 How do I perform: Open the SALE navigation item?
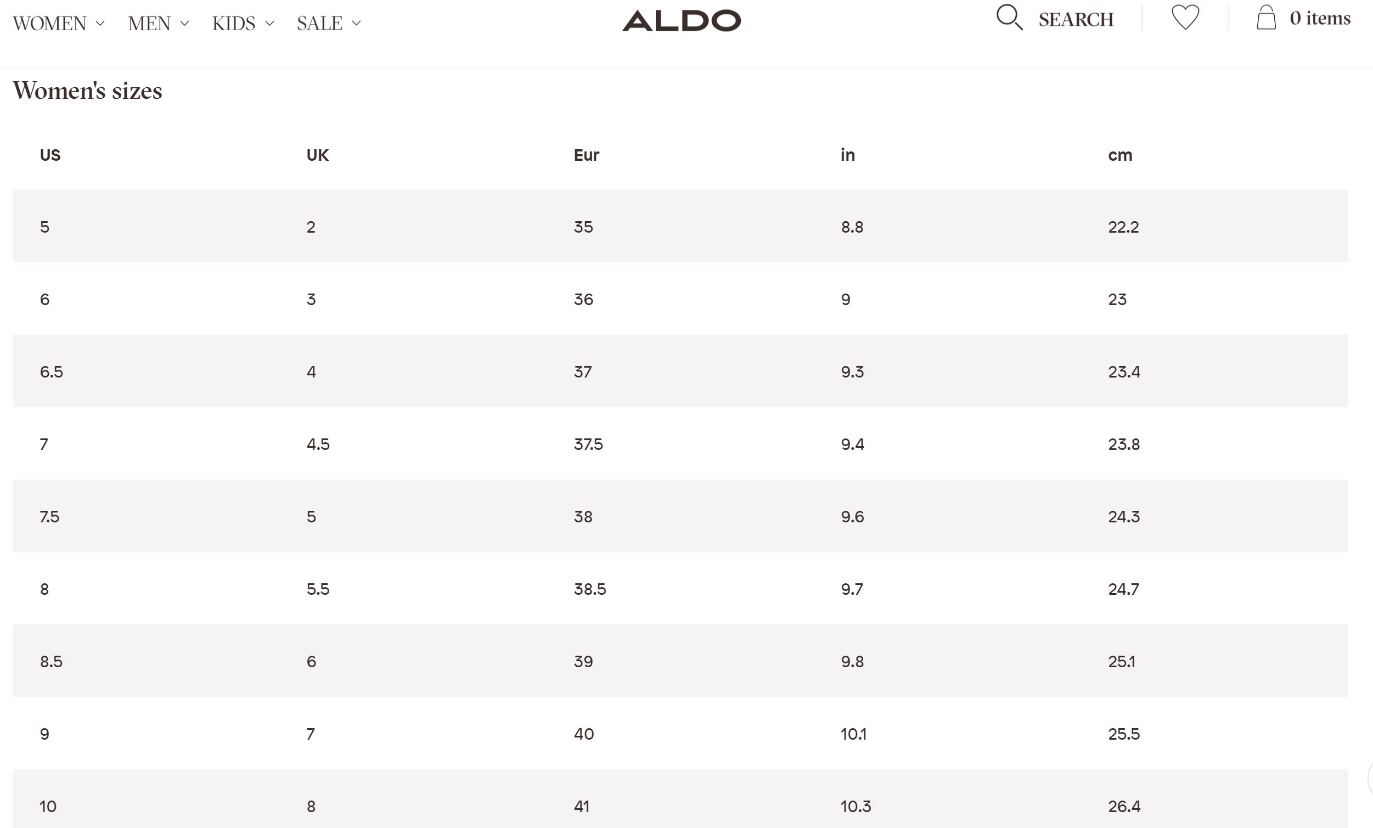[319, 24]
